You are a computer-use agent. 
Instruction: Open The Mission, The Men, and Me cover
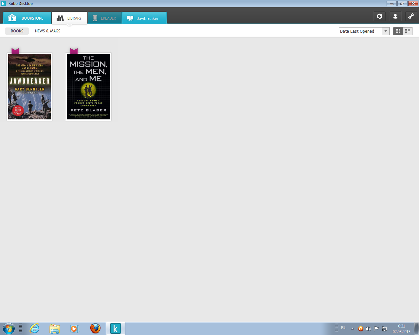88,87
